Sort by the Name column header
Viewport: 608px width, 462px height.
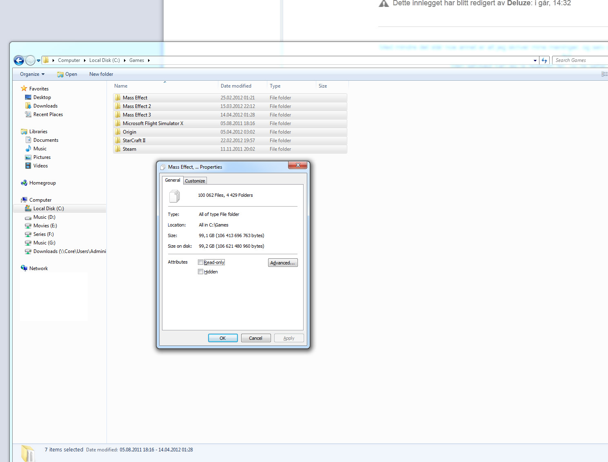165,86
